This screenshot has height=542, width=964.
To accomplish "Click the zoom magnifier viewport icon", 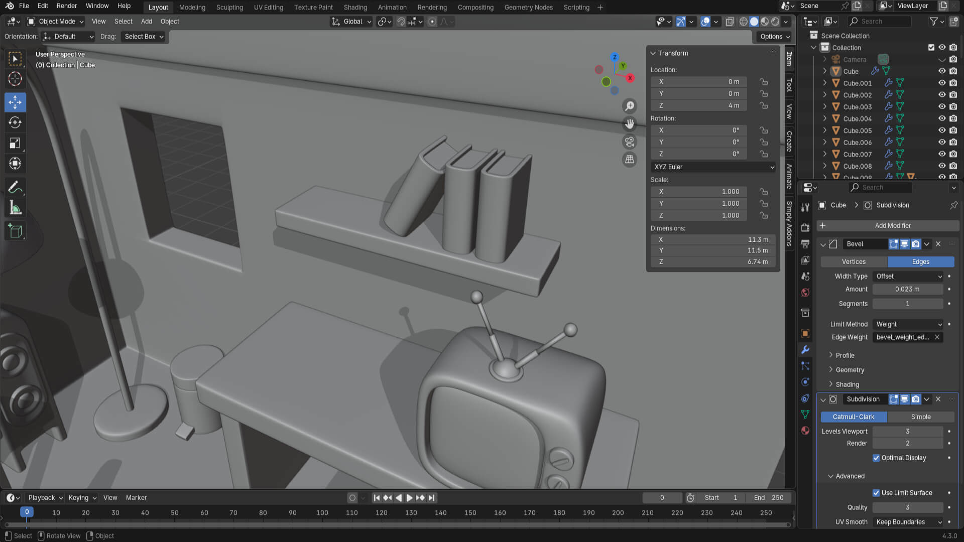I will point(629,106).
